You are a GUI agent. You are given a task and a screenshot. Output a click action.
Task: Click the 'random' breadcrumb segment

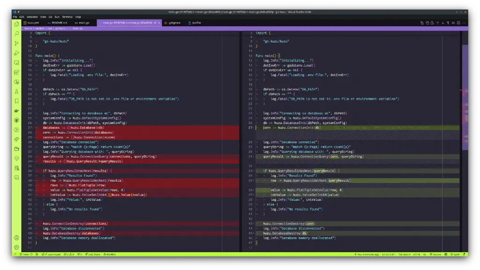[x=40, y=29]
